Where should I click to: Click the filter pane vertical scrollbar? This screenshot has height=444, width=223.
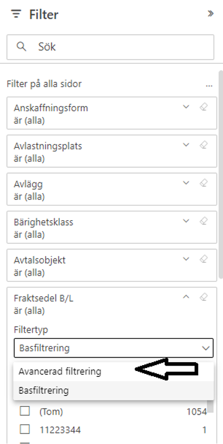point(221,175)
